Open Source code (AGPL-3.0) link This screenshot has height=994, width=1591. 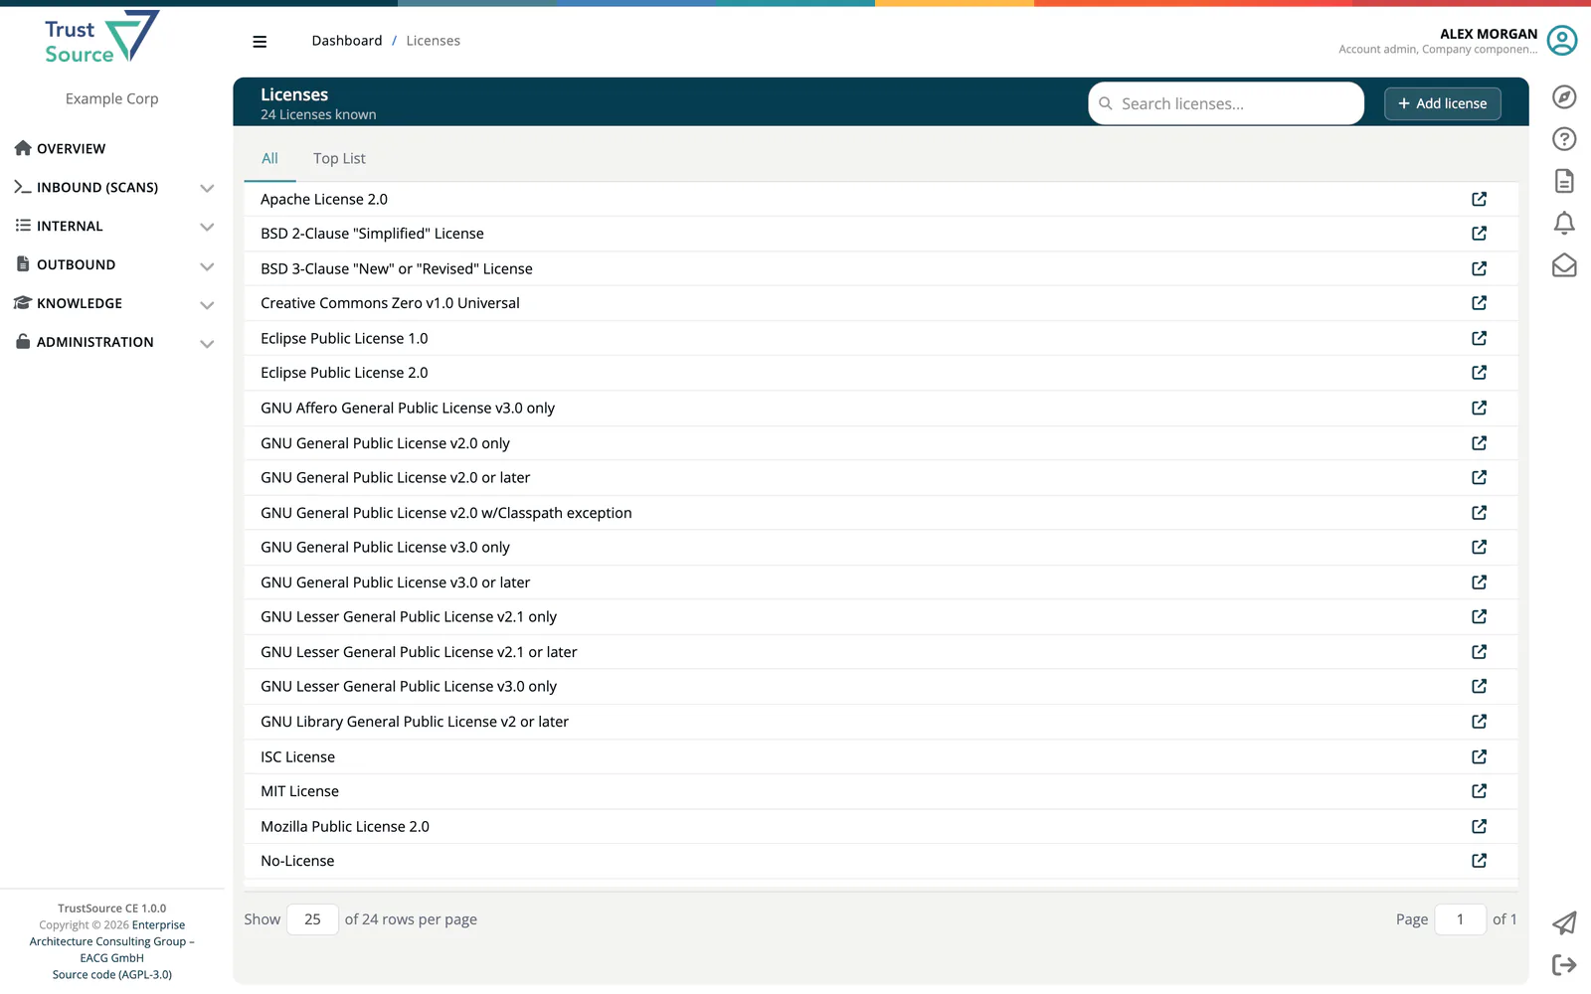pos(112,975)
